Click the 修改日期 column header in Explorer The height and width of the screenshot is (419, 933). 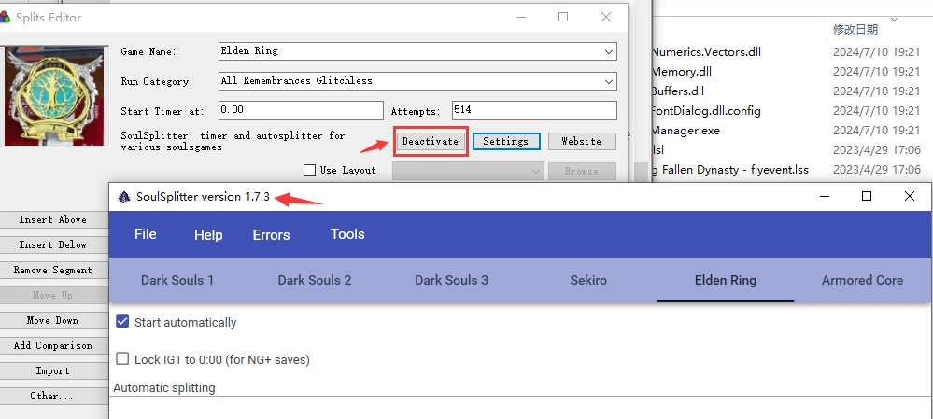855,29
